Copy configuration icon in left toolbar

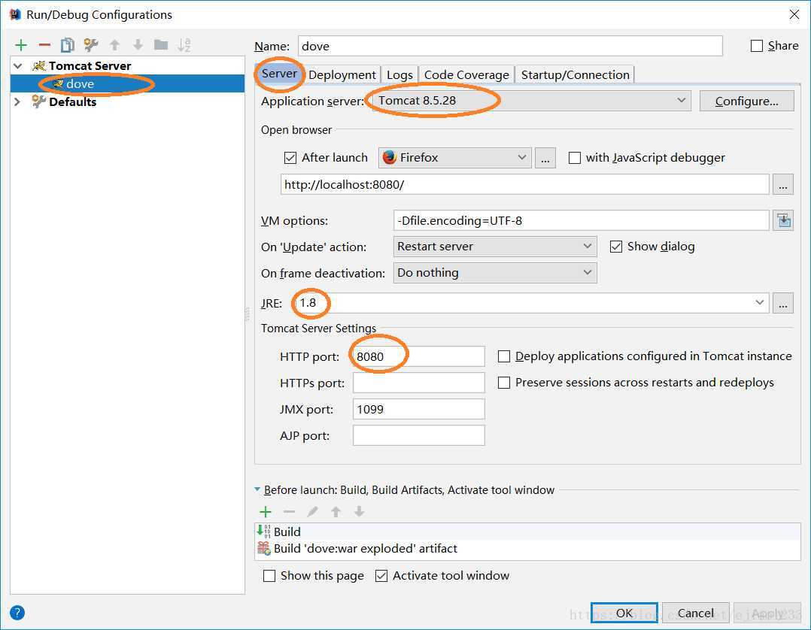67,45
